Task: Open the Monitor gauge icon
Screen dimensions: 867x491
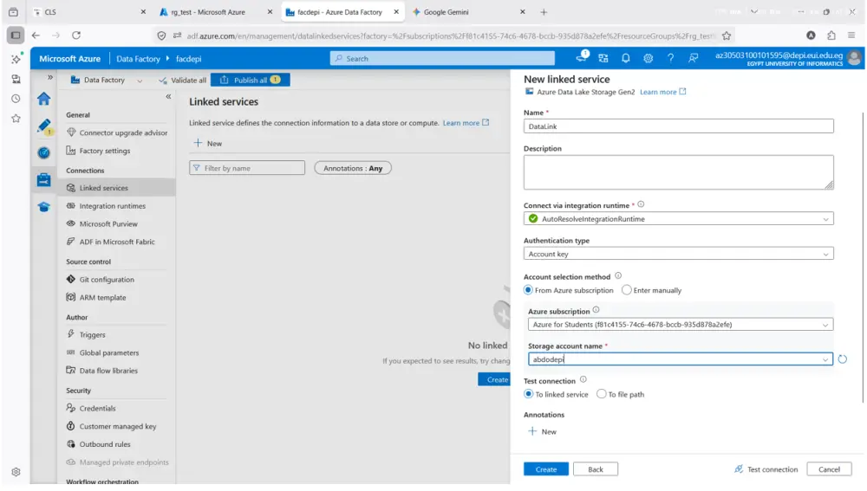Action: 43,152
